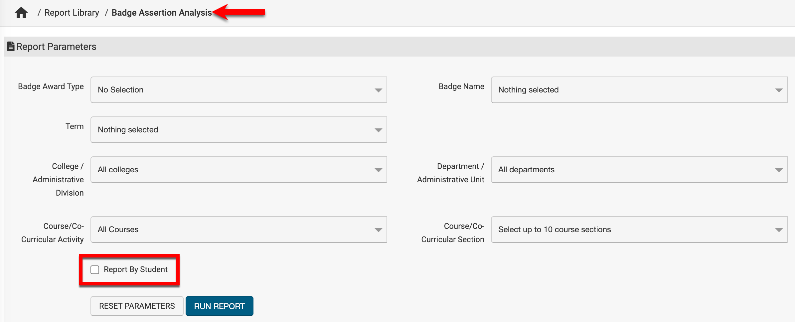This screenshot has width=795, height=322.
Task: Click the arrow on the Term field
Action: pos(378,130)
